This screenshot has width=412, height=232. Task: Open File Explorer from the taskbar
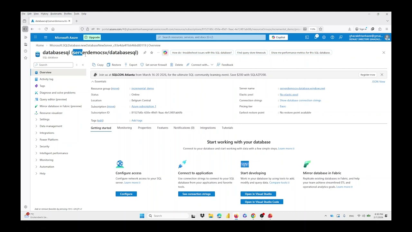[x=211, y=216]
